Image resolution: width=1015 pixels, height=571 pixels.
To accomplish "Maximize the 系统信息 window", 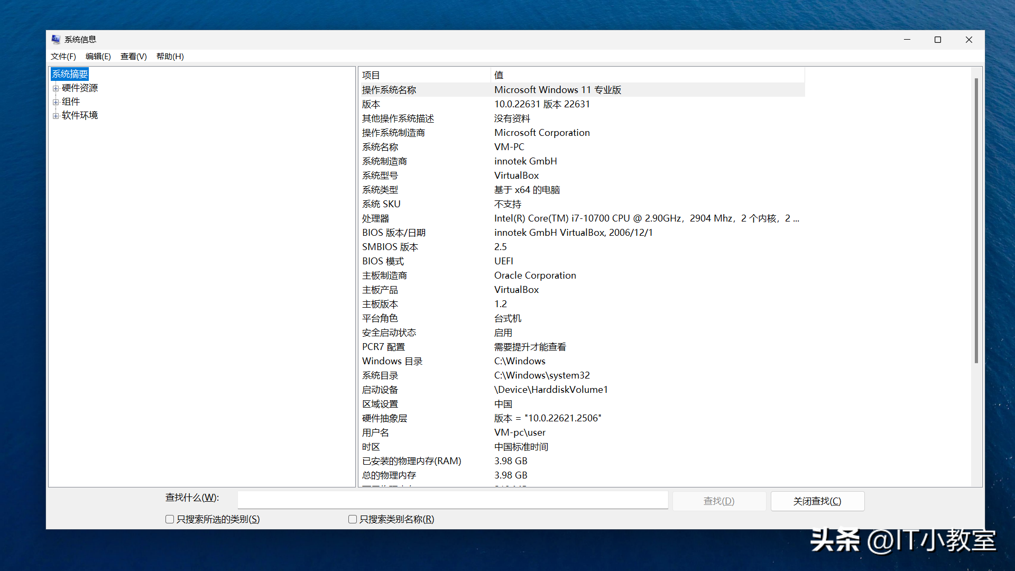I will pos(938,40).
